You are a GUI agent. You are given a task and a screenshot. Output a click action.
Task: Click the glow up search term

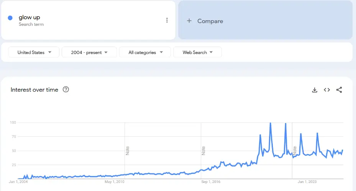[x=30, y=17]
